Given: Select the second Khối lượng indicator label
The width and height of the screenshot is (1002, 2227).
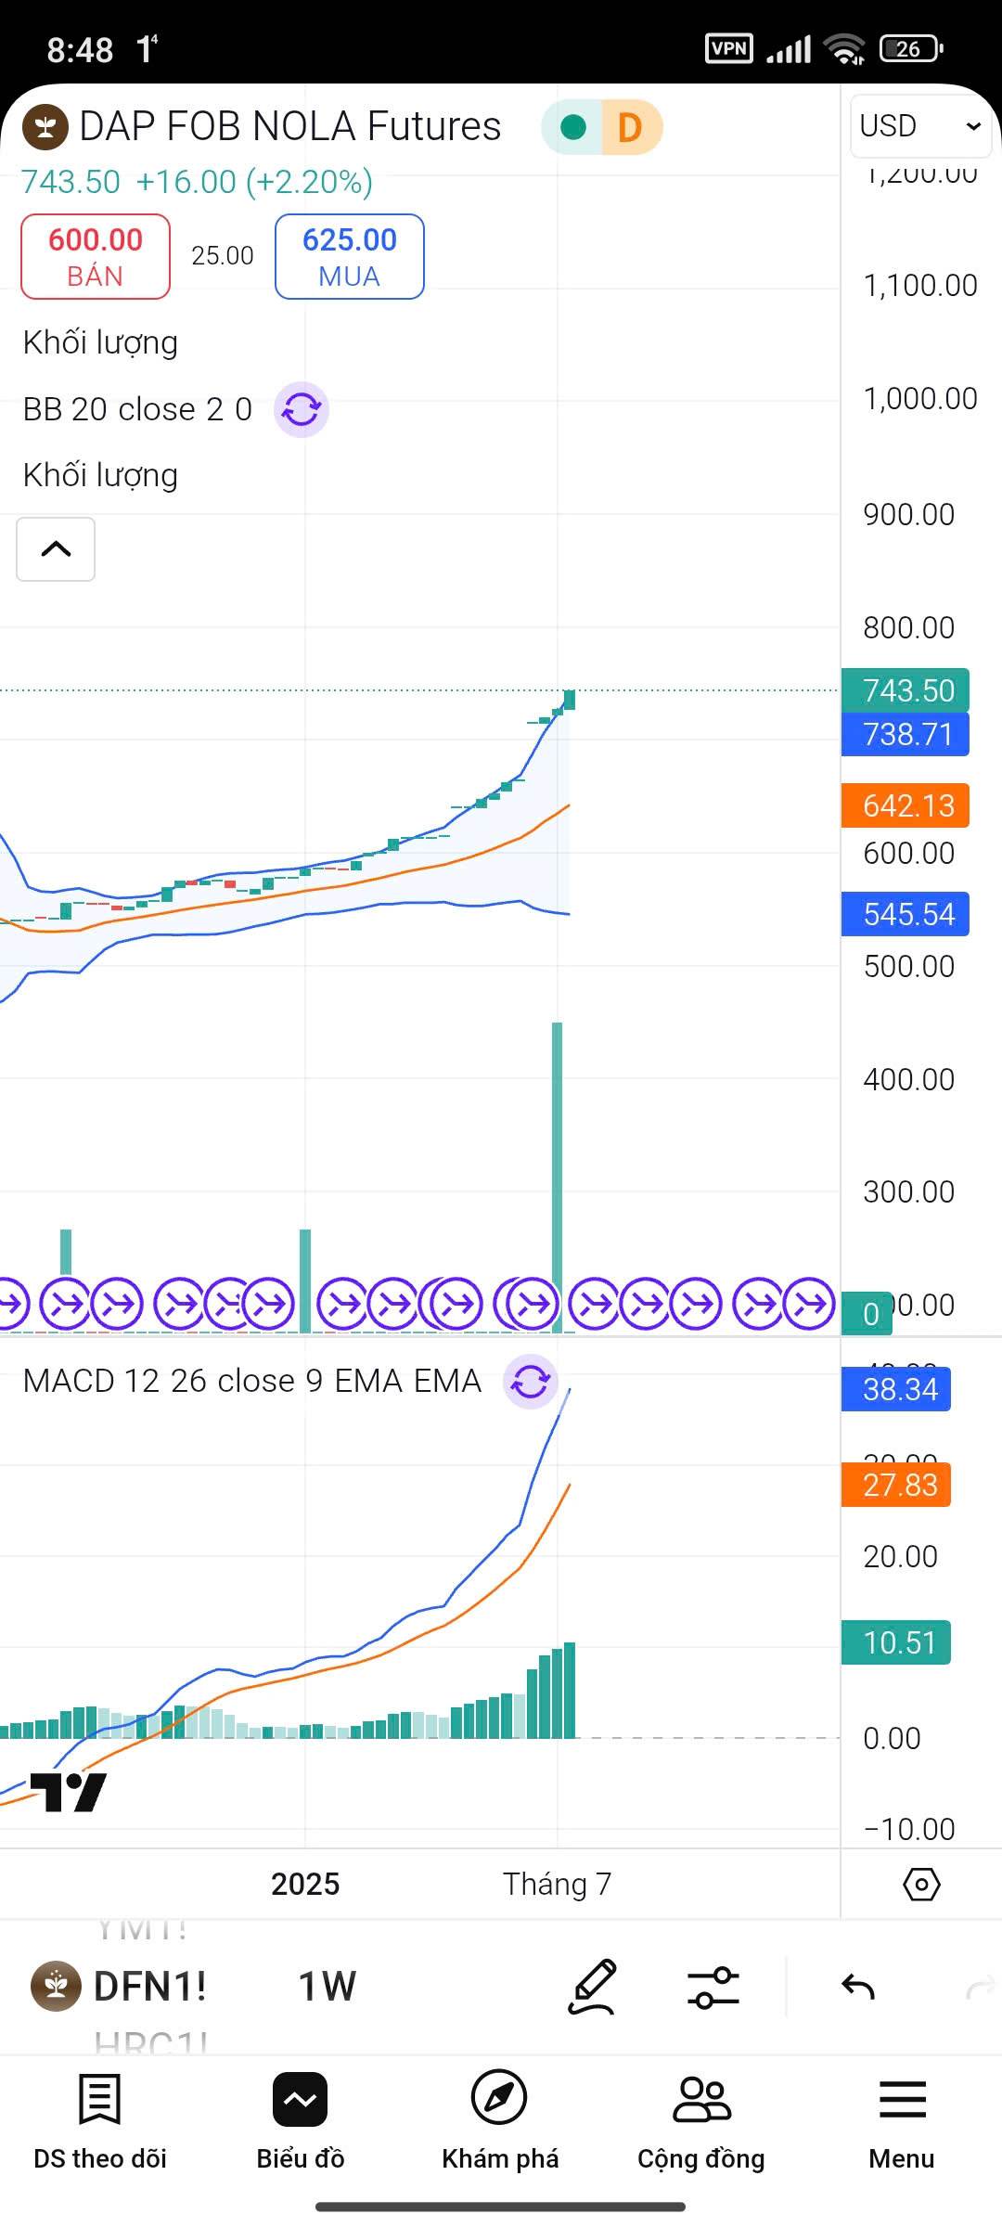Looking at the screenshot, I should coord(100,475).
